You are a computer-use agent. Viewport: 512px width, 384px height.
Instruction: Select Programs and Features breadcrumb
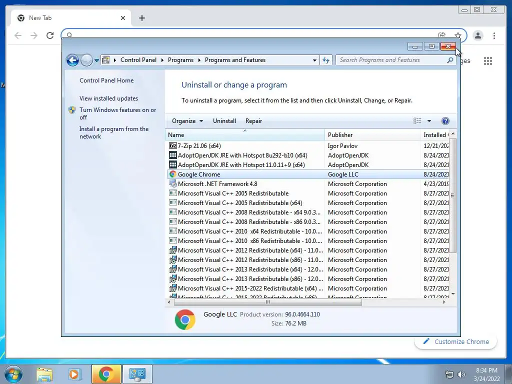(235, 60)
